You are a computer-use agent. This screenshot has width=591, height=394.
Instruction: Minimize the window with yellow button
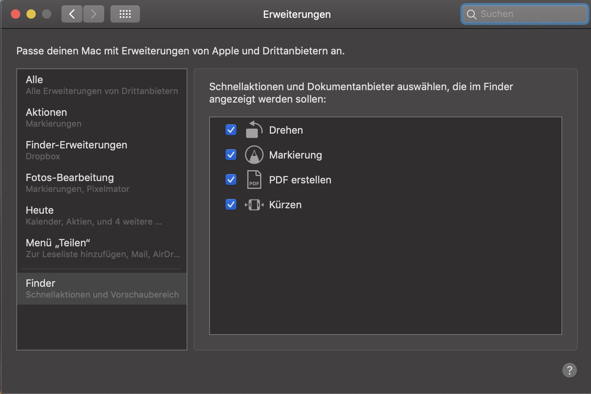tap(31, 14)
